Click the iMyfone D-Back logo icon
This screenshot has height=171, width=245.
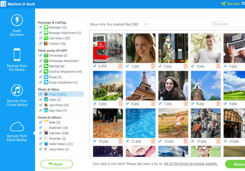point(3,4)
